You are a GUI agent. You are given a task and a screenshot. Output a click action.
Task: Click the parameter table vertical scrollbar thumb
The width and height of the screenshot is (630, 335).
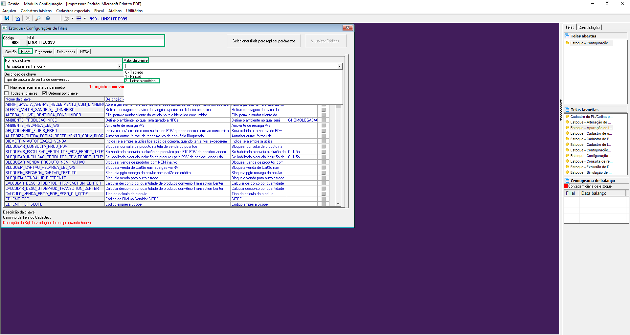(x=338, y=106)
